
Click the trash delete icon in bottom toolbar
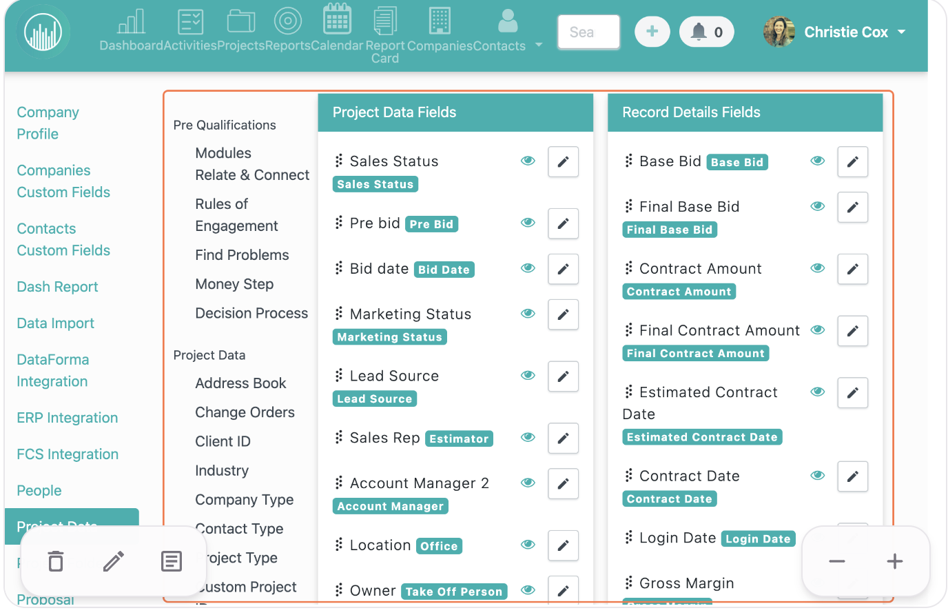point(56,561)
